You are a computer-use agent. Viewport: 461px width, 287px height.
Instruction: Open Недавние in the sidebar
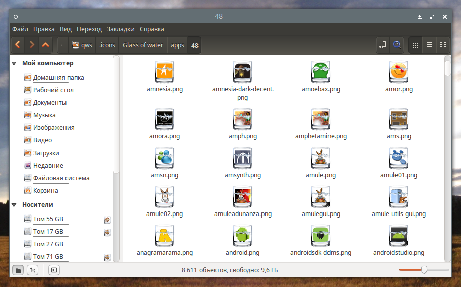tap(48, 166)
